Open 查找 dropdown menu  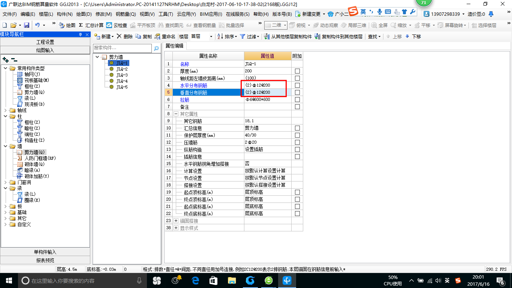click(374, 36)
